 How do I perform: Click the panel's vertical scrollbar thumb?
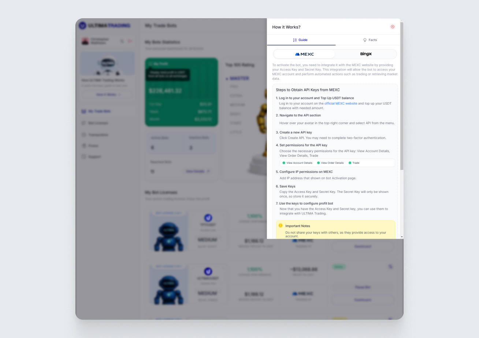pyautogui.click(x=402, y=96)
